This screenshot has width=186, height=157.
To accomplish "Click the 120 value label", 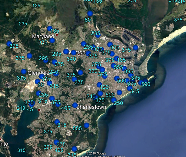I will tap(104, 87).
